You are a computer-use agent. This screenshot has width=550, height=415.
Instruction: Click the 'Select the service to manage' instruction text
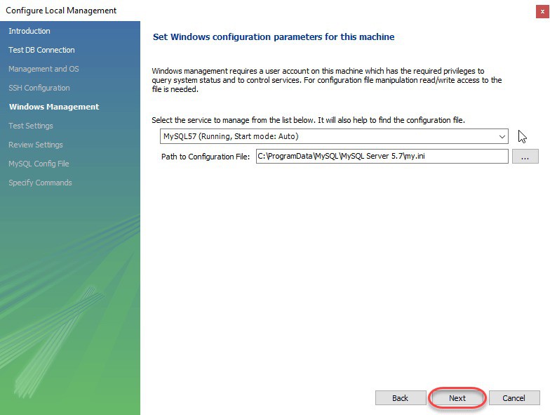pyautogui.click(x=309, y=120)
